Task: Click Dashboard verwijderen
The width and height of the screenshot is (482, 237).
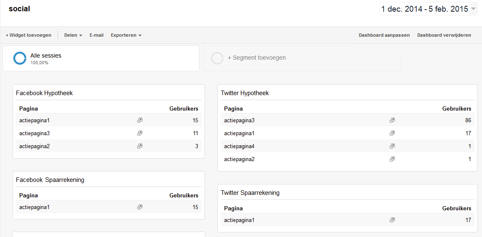Action: [x=444, y=35]
